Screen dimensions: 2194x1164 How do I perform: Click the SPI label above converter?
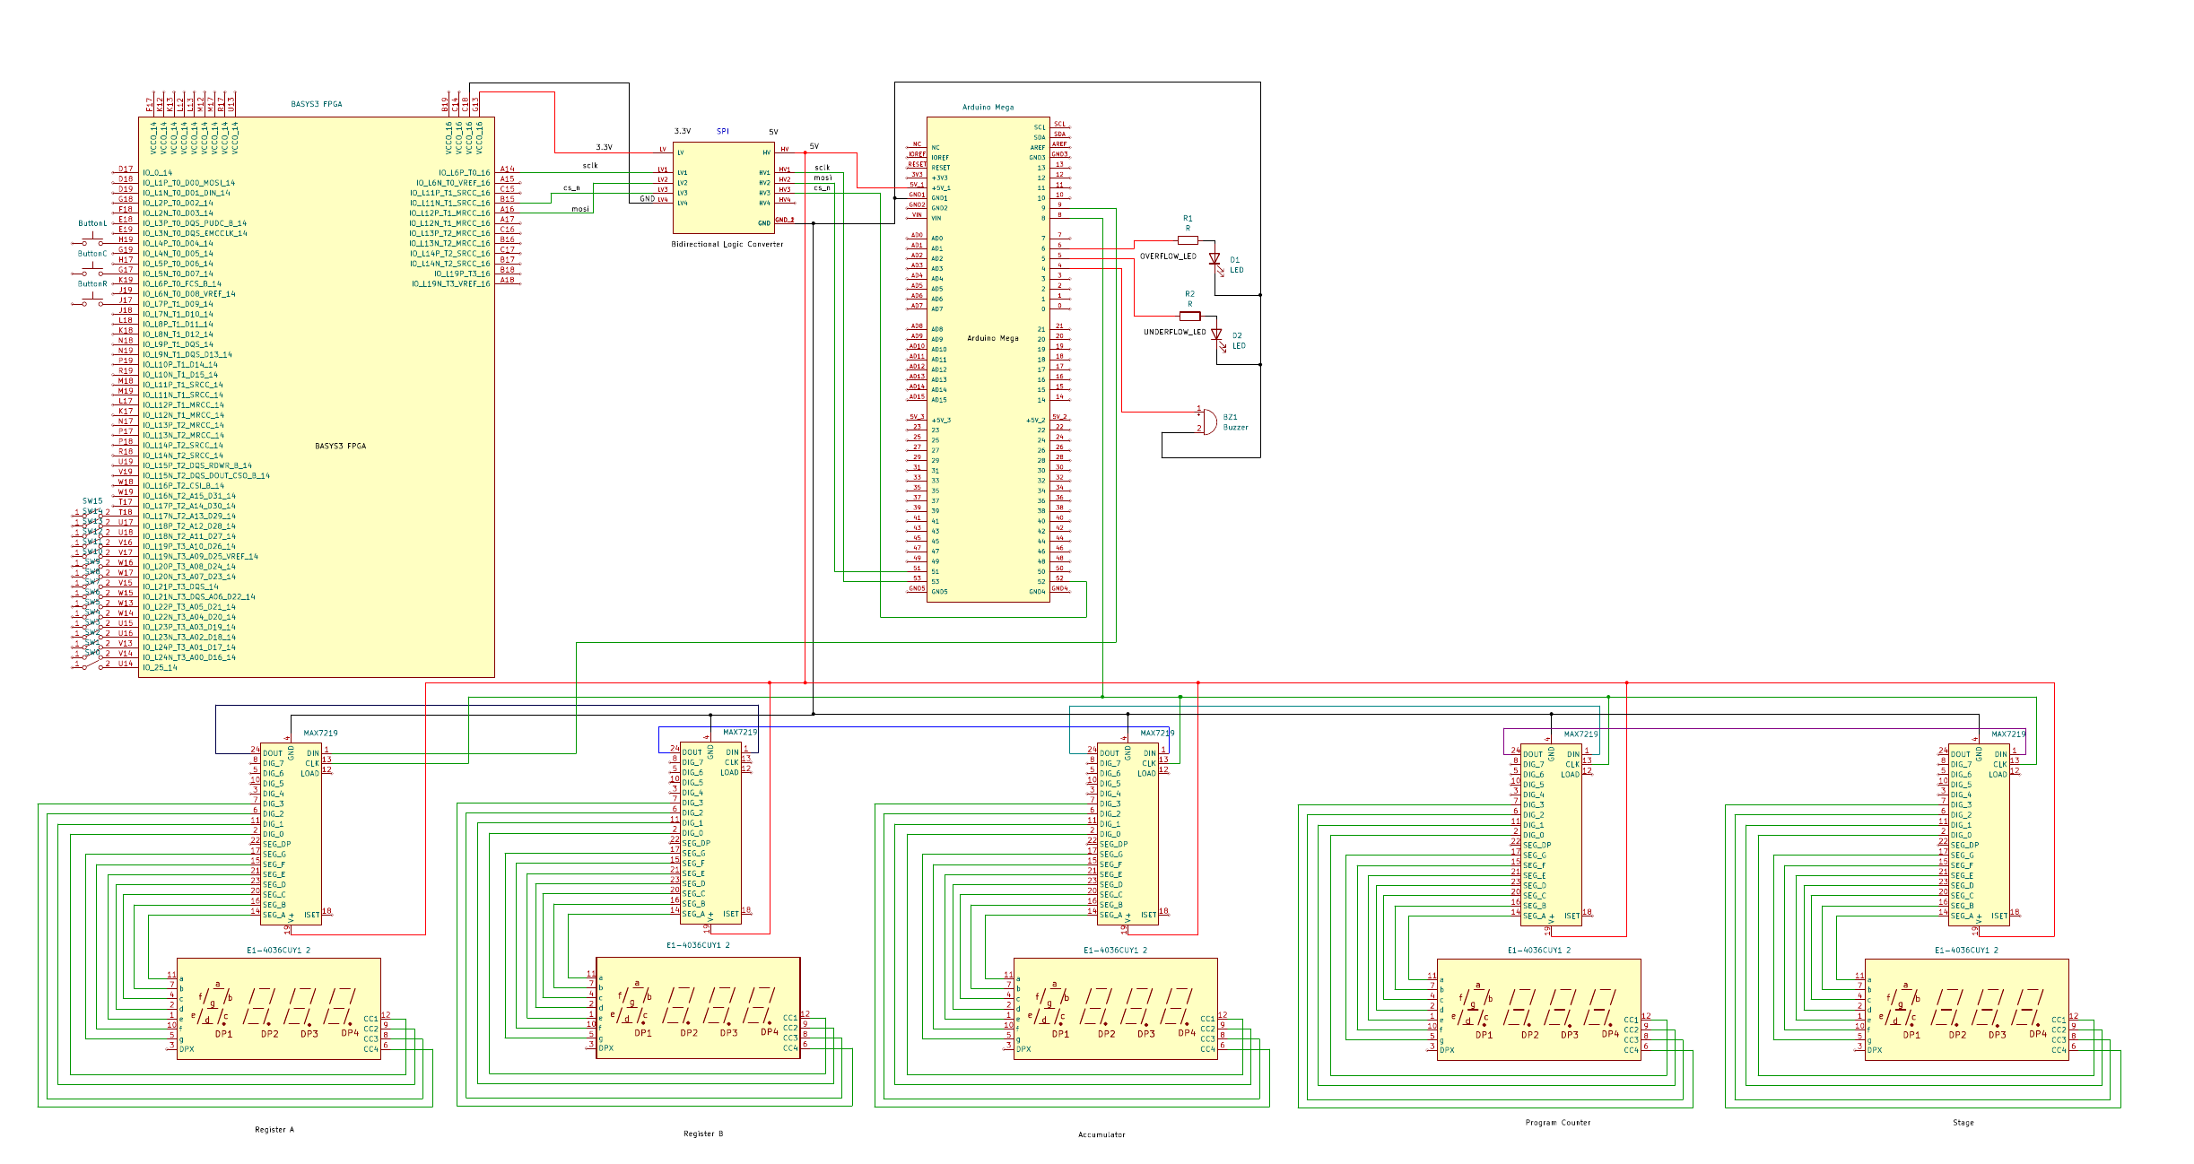[x=722, y=132]
